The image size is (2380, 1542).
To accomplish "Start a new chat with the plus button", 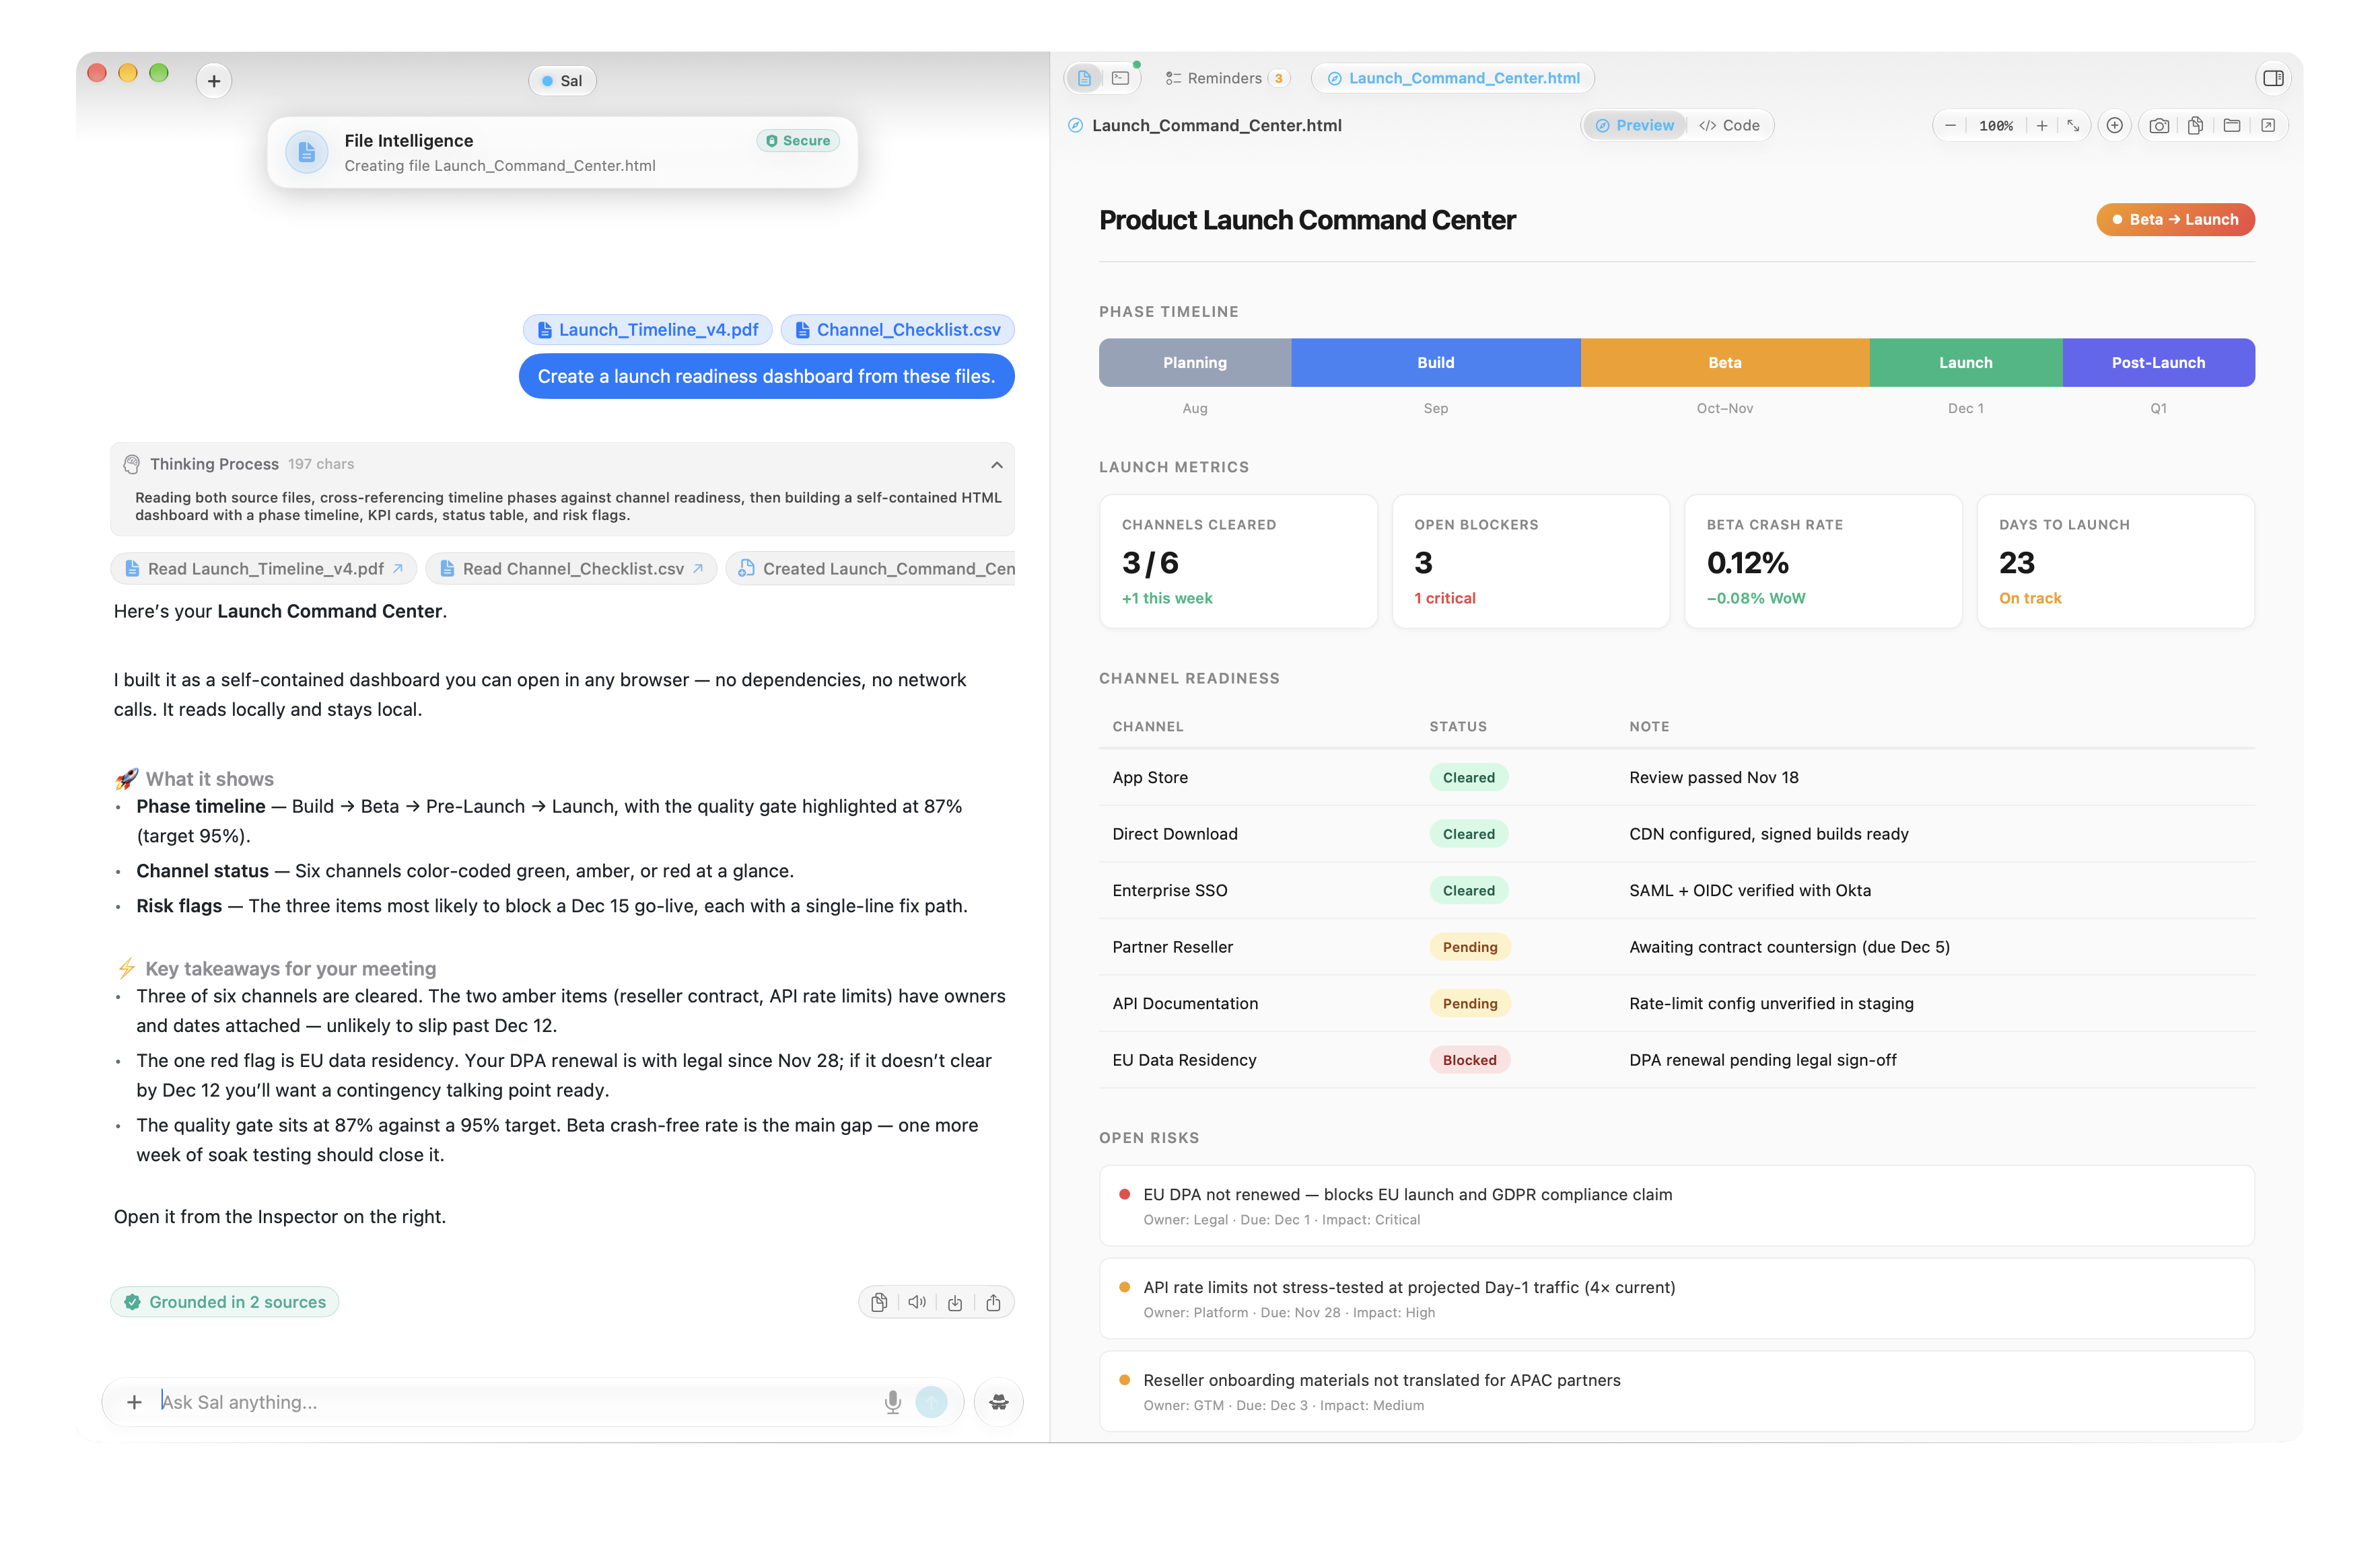I will pos(214,81).
